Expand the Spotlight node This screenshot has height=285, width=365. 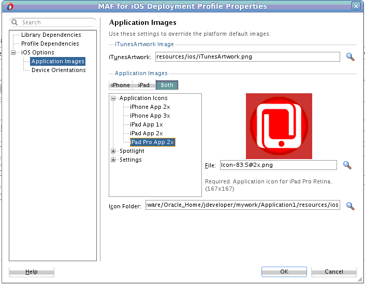click(113, 151)
